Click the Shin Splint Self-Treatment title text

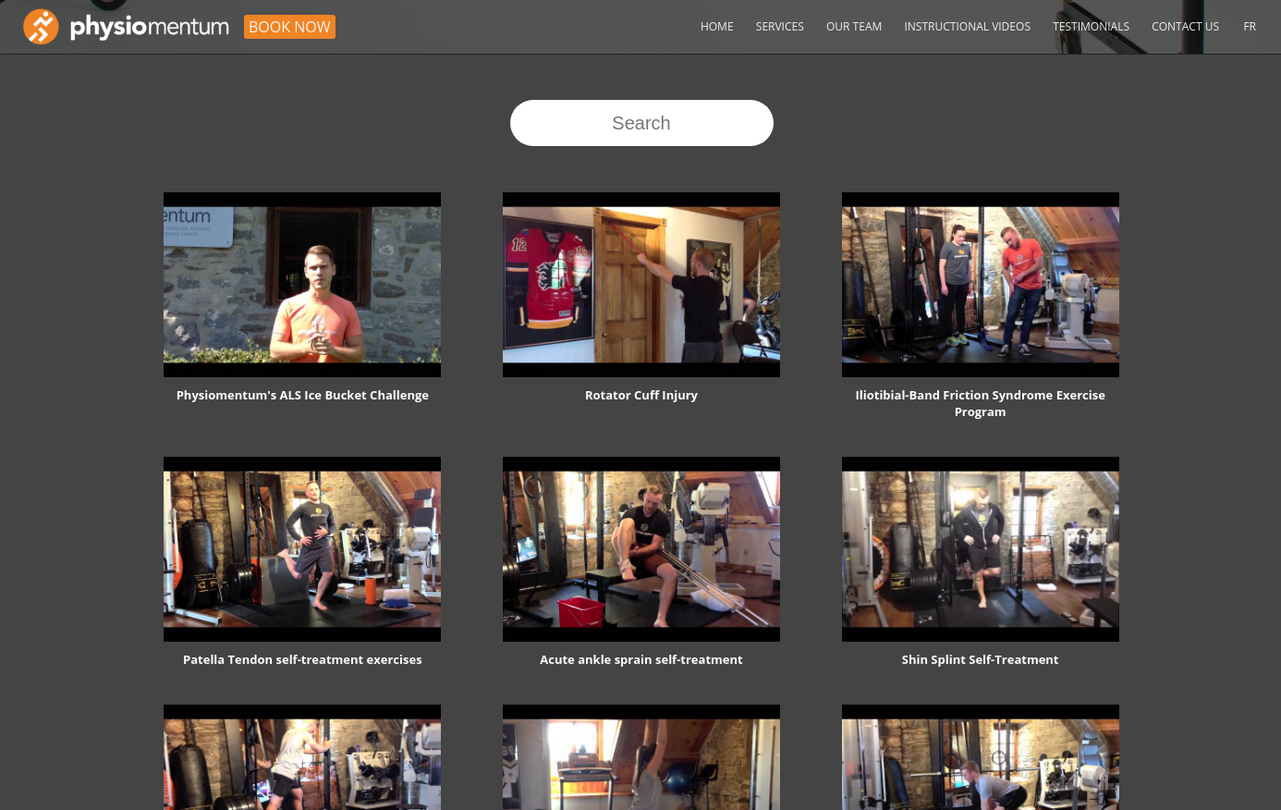[x=980, y=659]
